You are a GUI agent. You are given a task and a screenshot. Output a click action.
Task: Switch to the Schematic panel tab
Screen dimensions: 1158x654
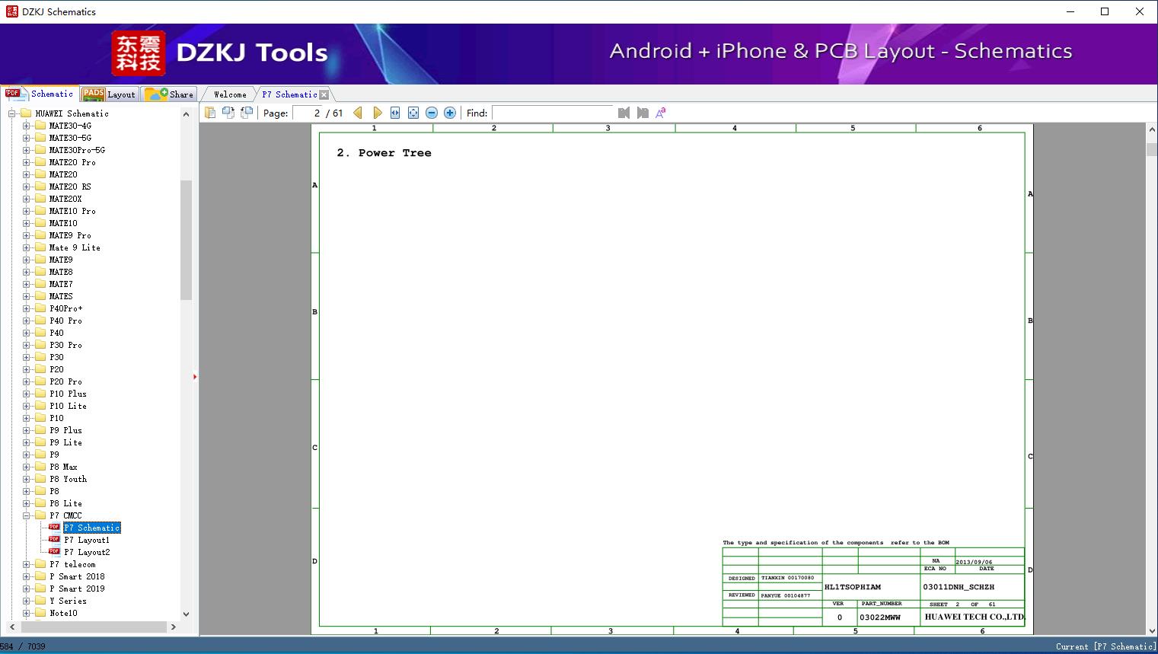coord(40,94)
